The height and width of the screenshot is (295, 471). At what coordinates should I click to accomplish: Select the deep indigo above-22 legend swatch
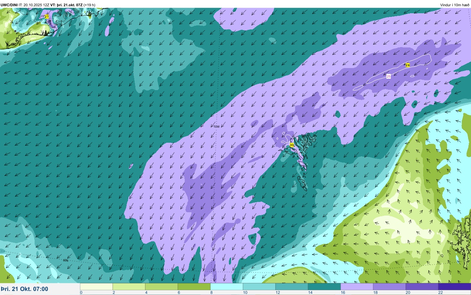coord(454,287)
